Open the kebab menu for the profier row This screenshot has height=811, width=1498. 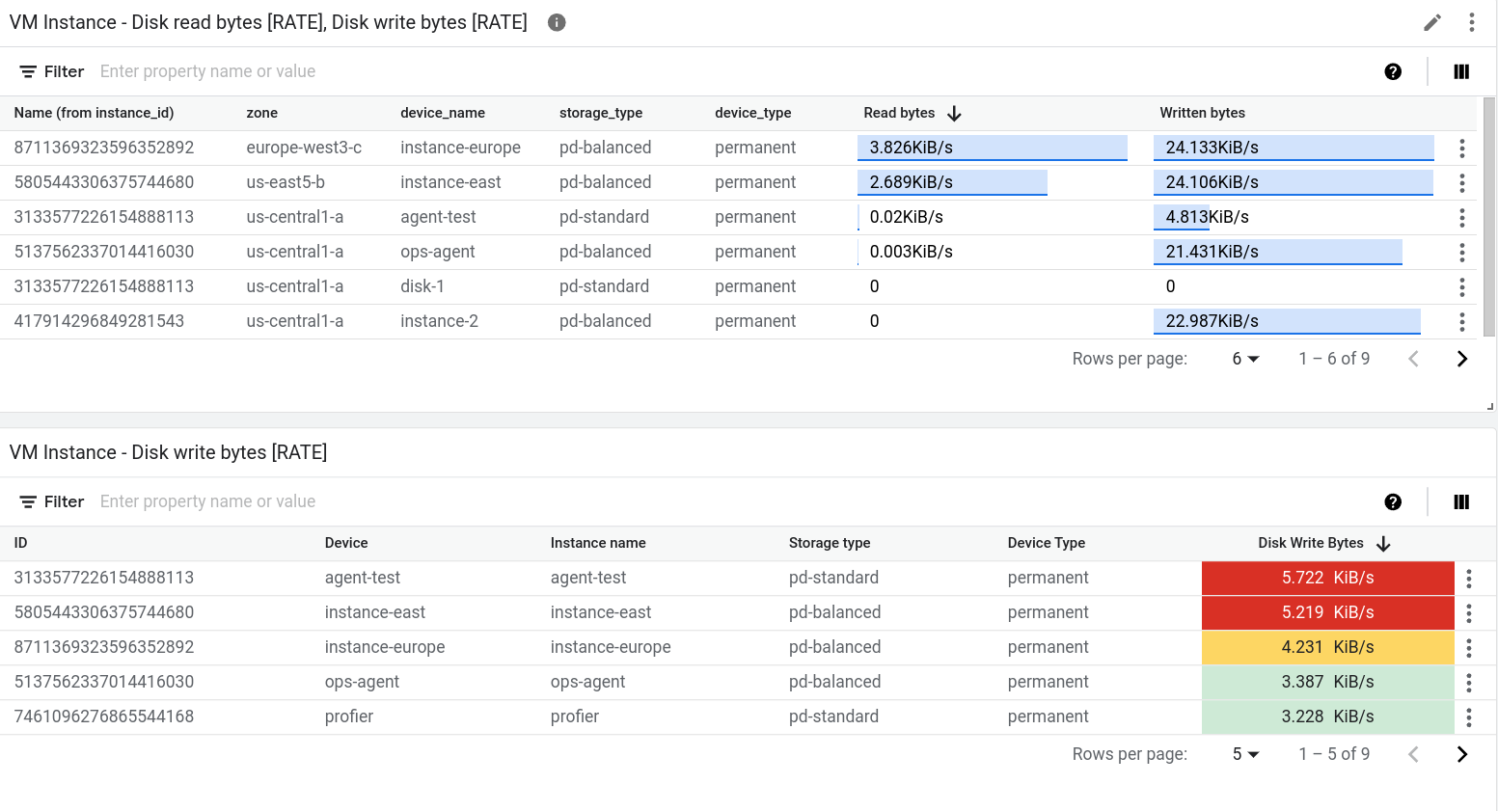click(1469, 716)
